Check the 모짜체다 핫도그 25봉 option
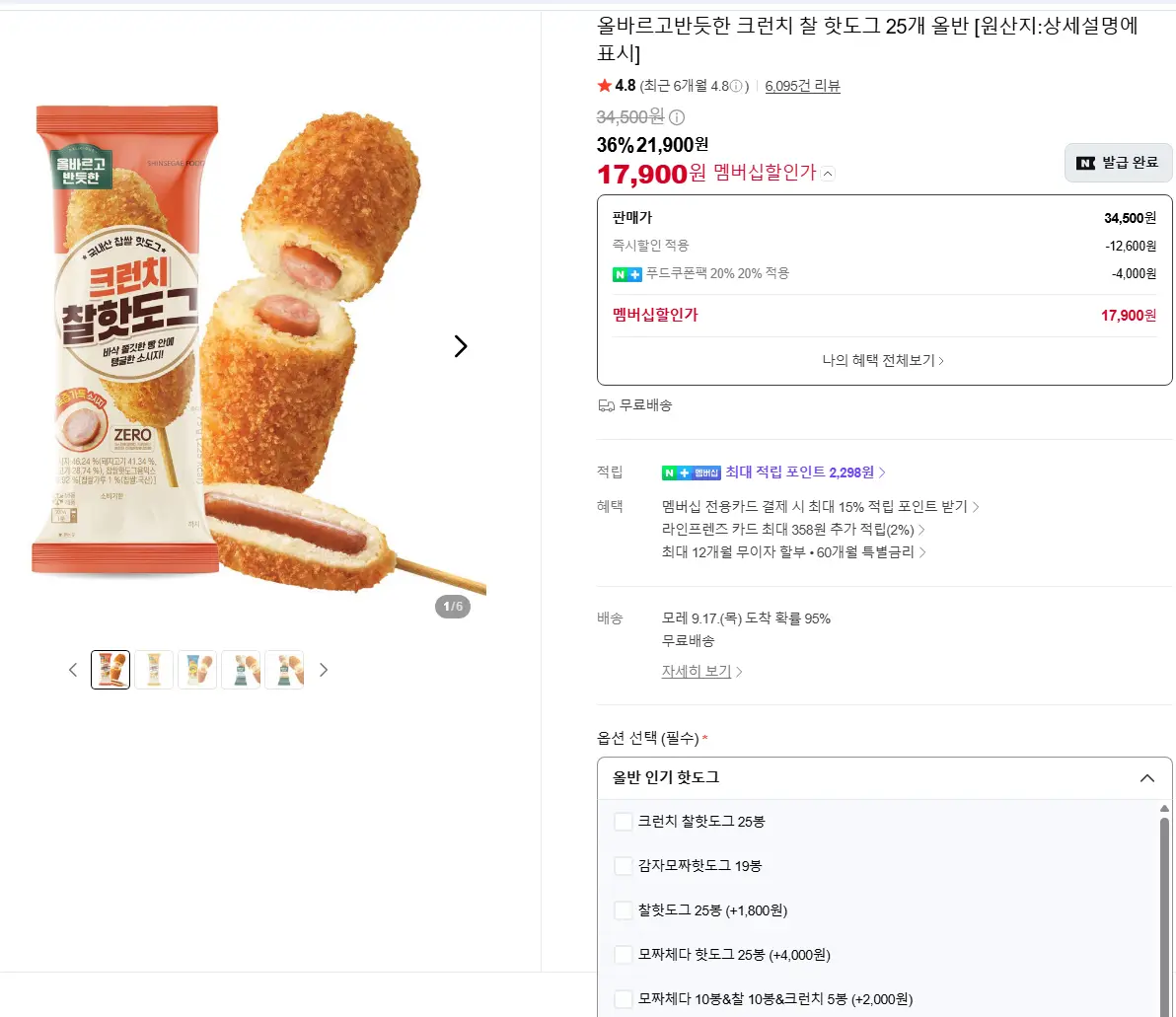1176x1017 pixels. pyautogui.click(x=623, y=955)
